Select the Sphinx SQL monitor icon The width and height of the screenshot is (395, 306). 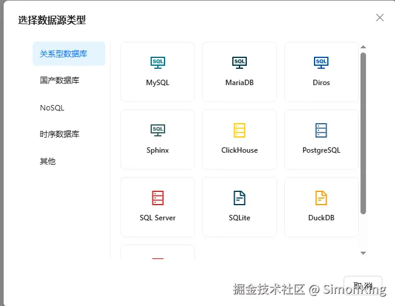(x=158, y=130)
